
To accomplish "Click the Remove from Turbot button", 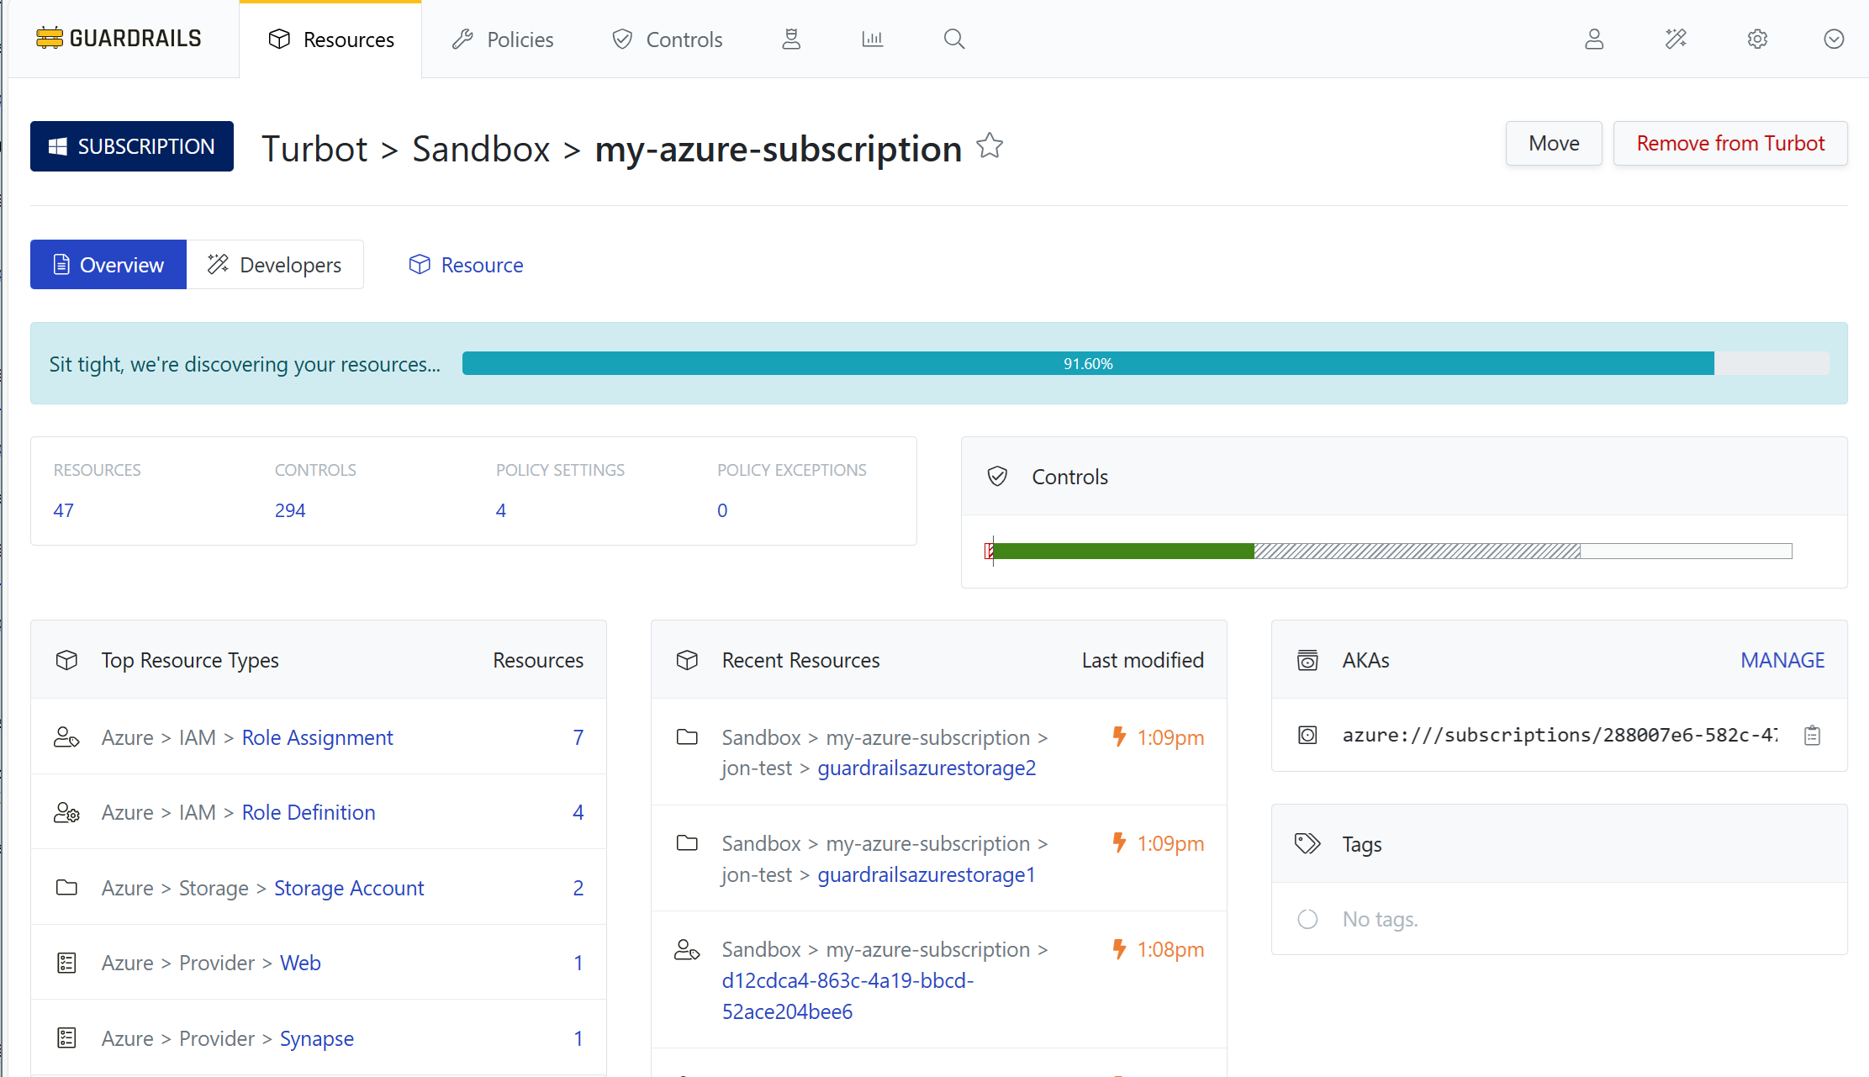I will (x=1729, y=144).
